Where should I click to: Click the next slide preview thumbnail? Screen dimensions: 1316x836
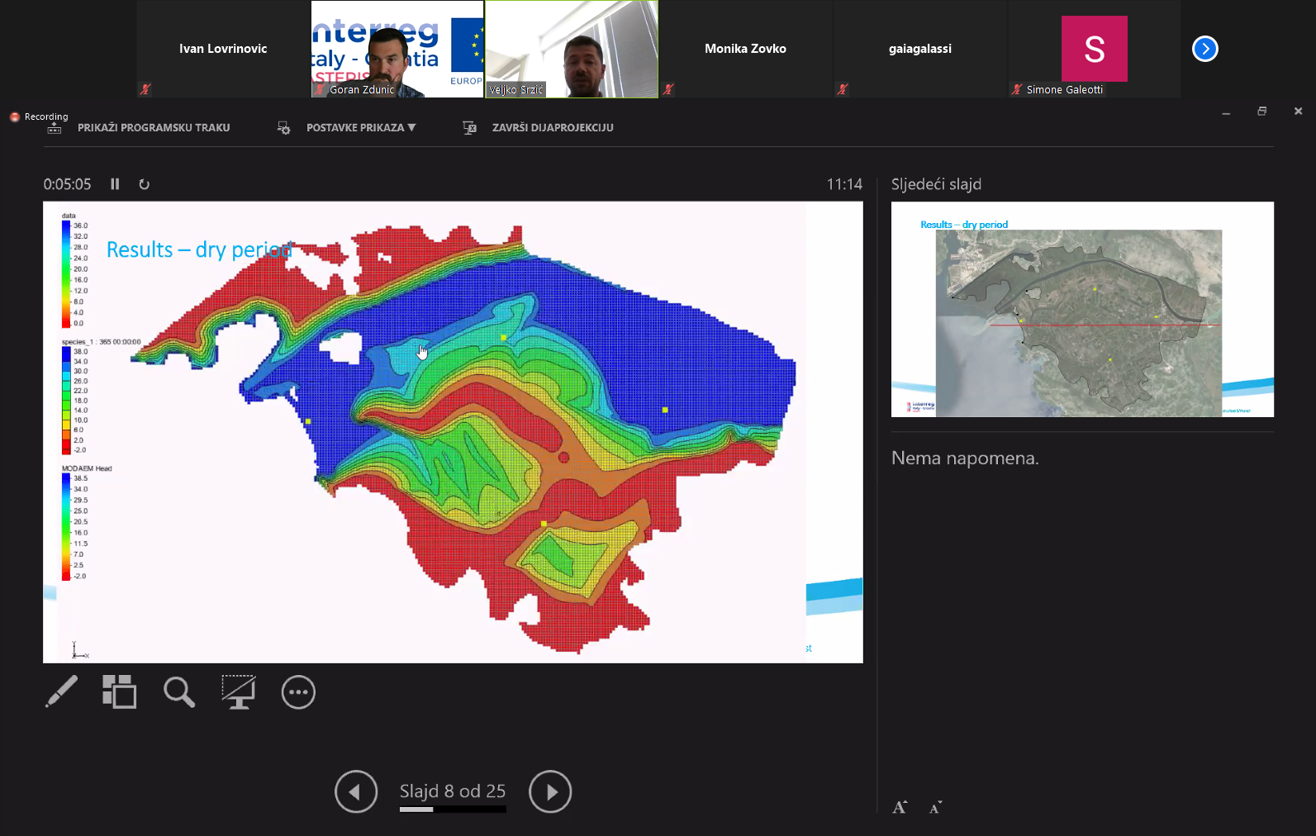[x=1082, y=309]
